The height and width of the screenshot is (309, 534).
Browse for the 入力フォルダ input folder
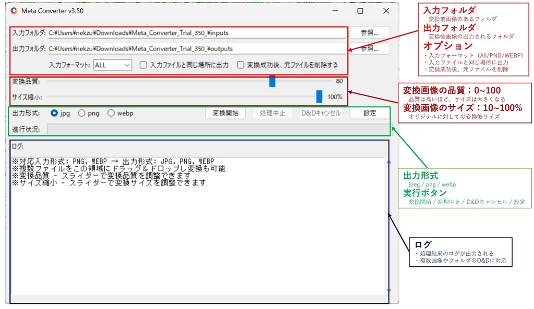tap(369, 32)
